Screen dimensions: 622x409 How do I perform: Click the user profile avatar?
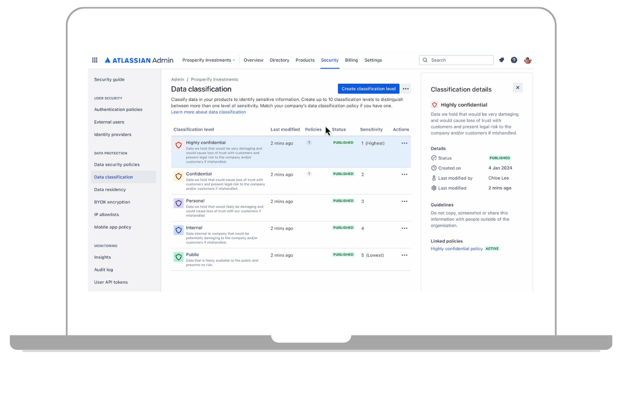(x=527, y=60)
